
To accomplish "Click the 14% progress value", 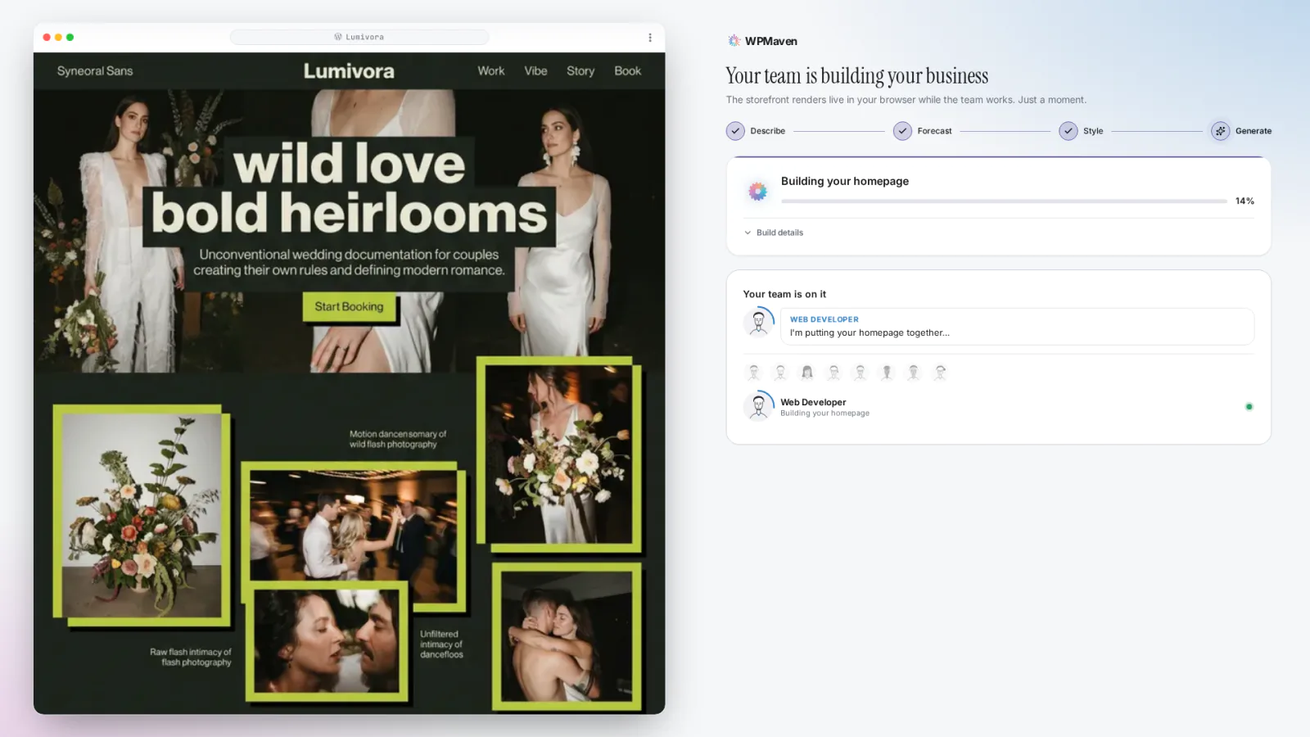I will [1244, 201].
